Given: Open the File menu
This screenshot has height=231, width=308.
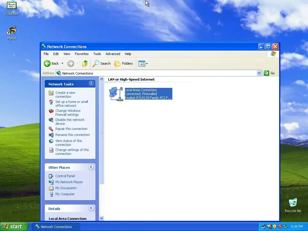Looking at the screenshot, I should pos(46,54).
